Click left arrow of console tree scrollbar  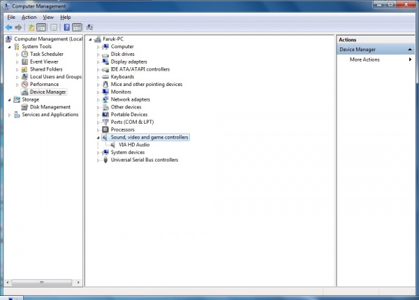(8, 283)
